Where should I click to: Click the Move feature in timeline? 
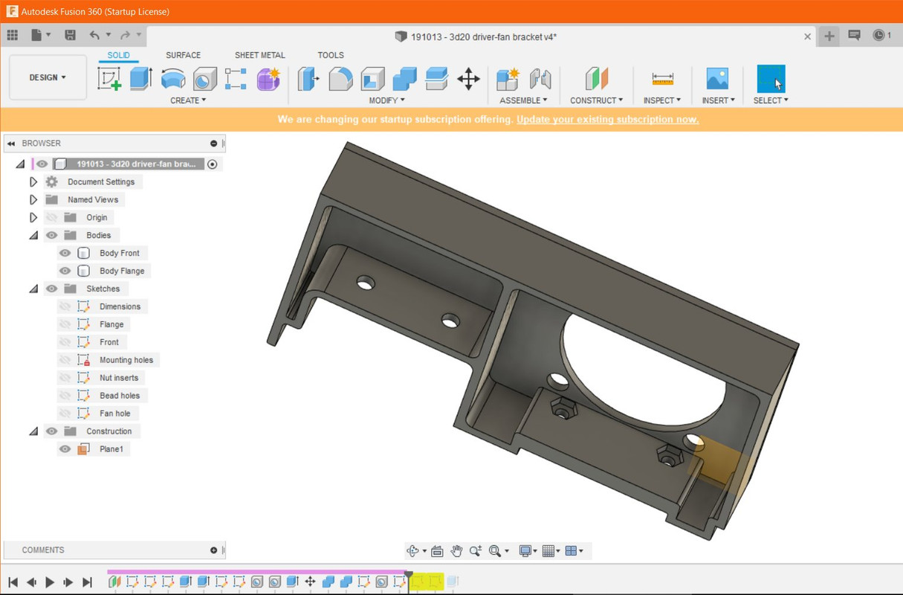point(311,582)
